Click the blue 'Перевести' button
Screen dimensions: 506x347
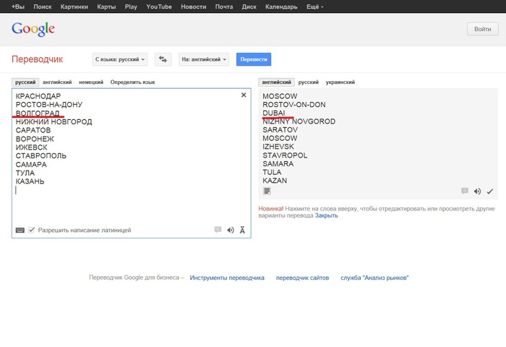(x=254, y=59)
